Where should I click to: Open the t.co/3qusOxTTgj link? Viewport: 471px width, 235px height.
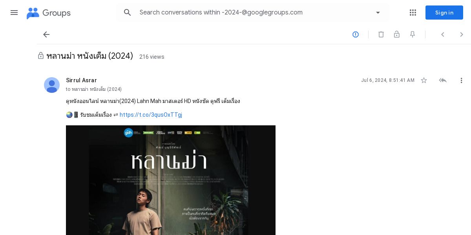point(151,115)
